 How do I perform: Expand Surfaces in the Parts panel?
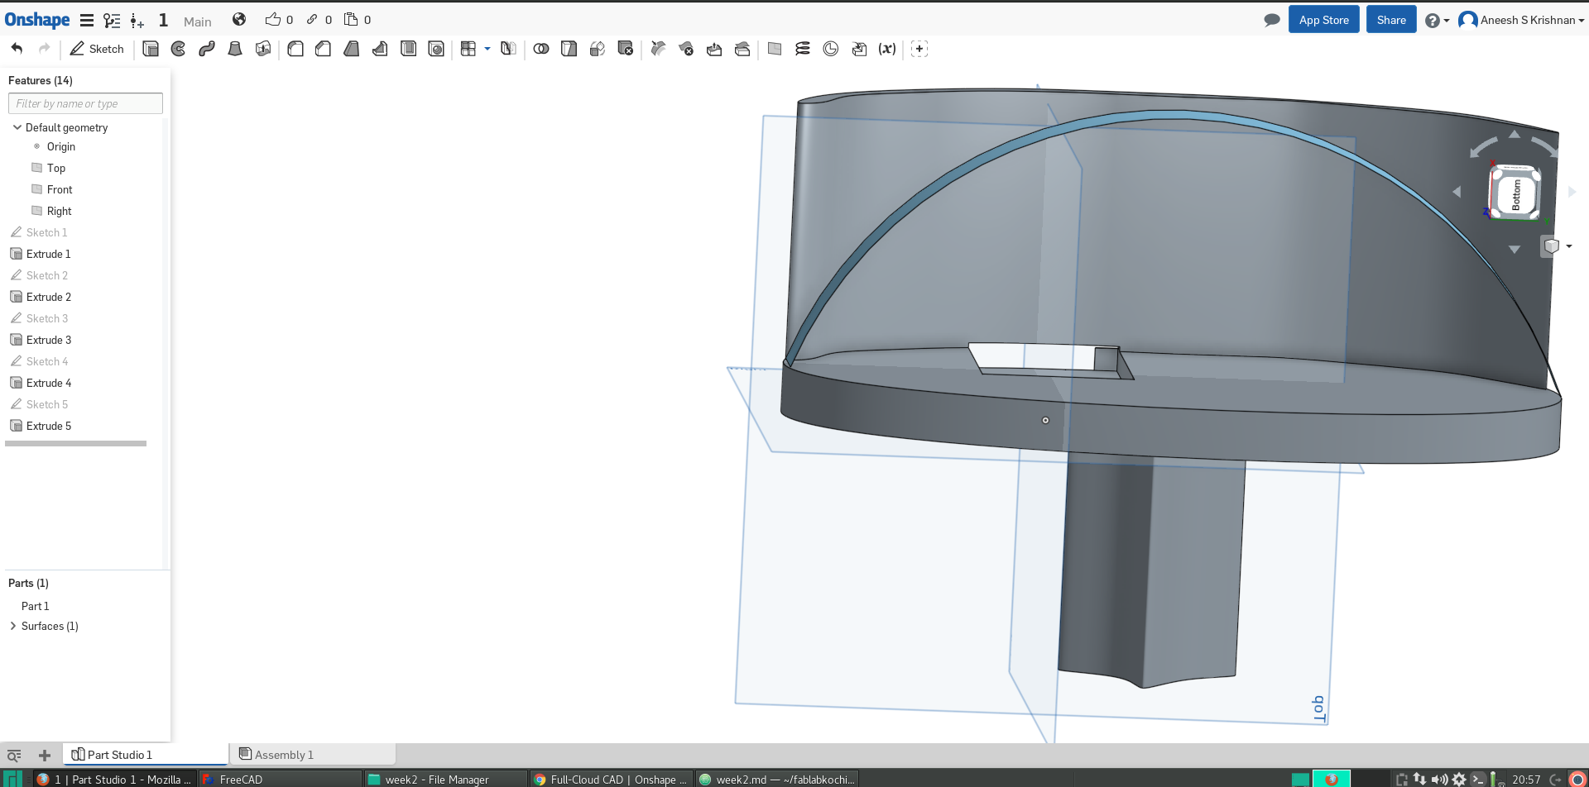(13, 626)
